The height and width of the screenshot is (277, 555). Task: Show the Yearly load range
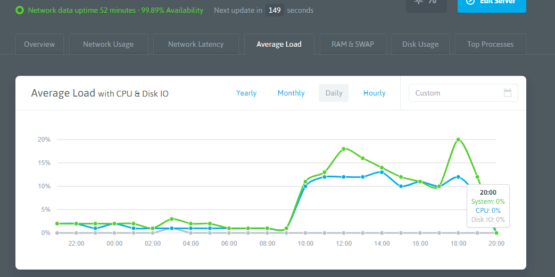246,93
